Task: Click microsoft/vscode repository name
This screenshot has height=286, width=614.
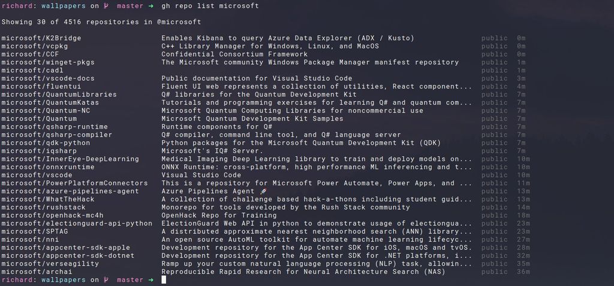Action: pyautogui.click(x=37, y=175)
